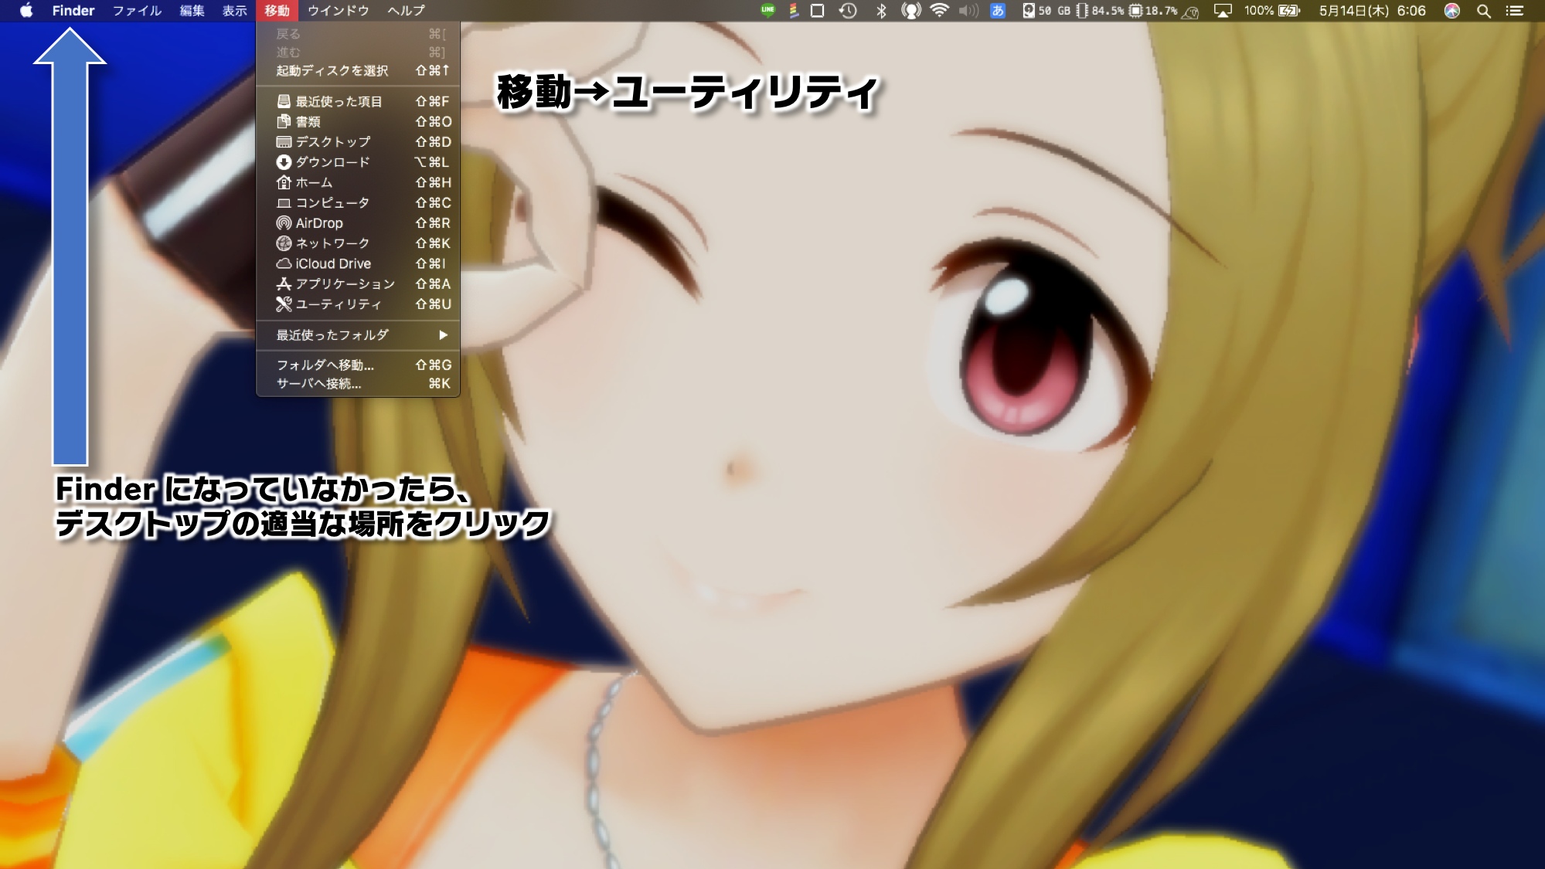Open the Finder application menu
The width and height of the screenshot is (1545, 869).
point(73,11)
